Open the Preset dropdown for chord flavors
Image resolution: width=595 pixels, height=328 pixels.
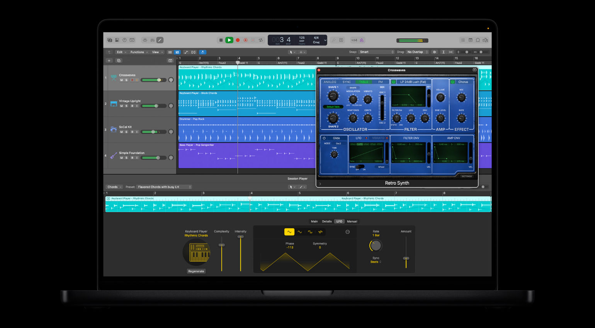164,187
